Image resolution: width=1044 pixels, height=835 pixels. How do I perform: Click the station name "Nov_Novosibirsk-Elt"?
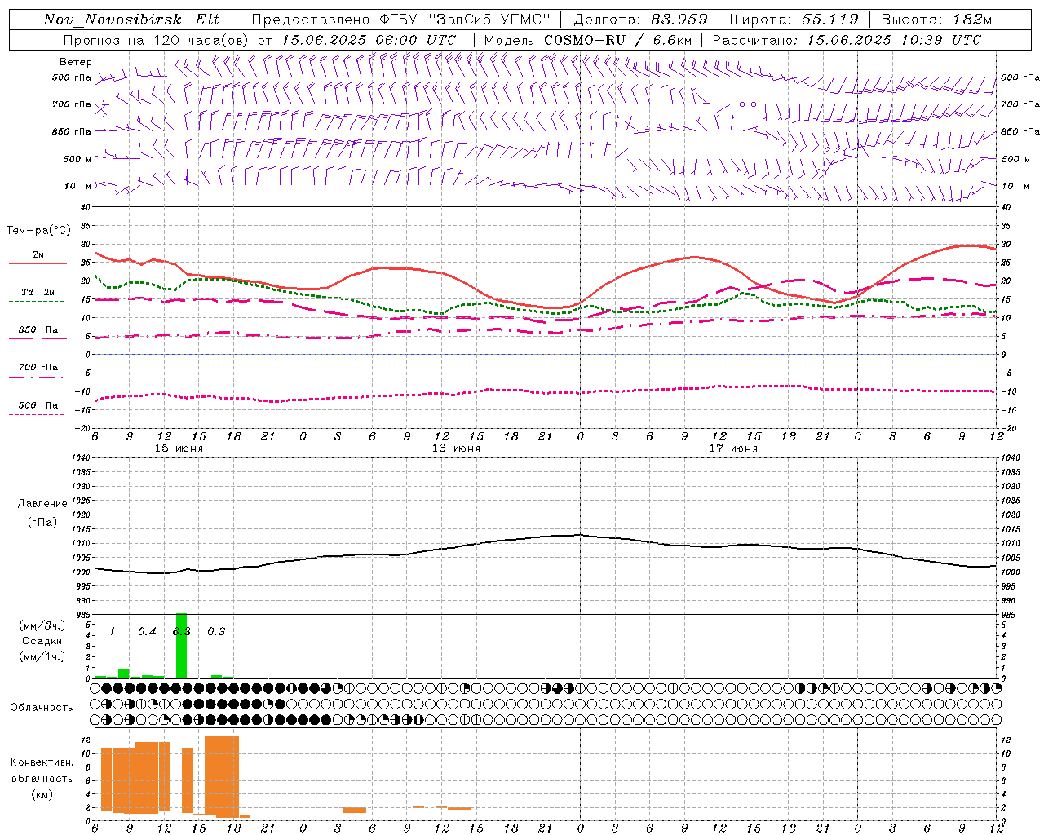(x=131, y=20)
